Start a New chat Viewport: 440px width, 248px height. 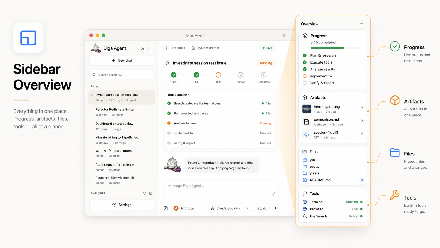coord(122,61)
